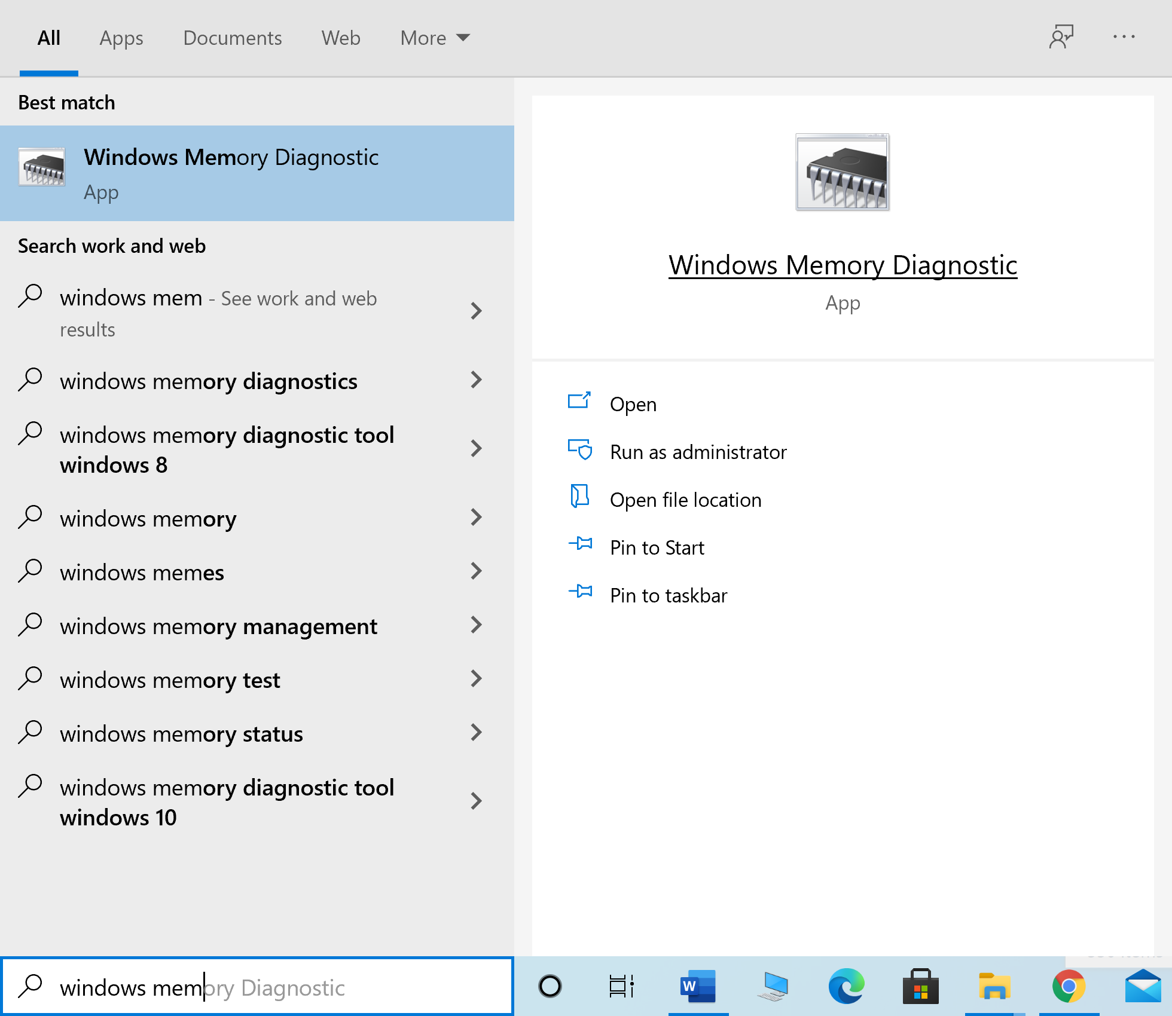Open File Explorer from the taskbar
The height and width of the screenshot is (1016, 1172).
pos(994,987)
